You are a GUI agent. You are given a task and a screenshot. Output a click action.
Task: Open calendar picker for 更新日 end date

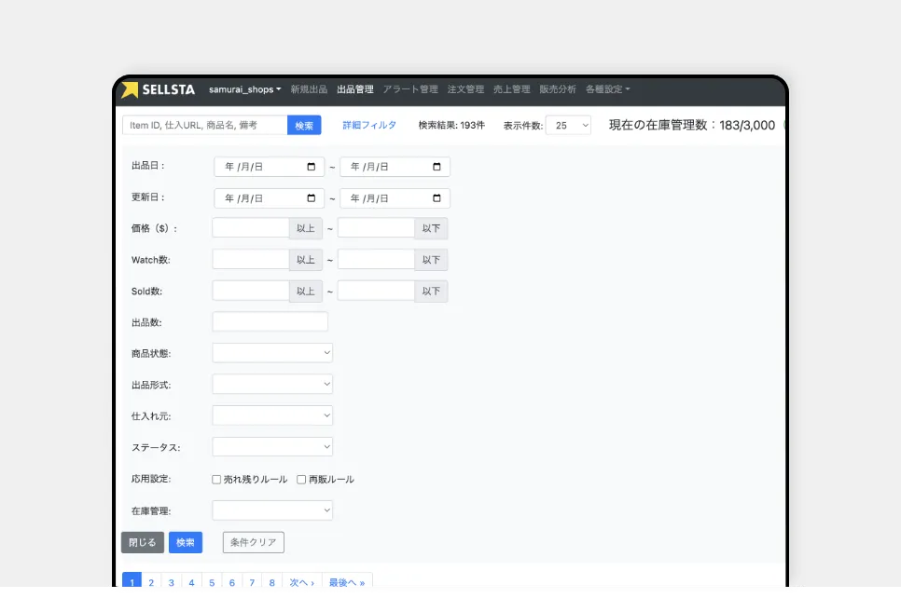coord(437,198)
